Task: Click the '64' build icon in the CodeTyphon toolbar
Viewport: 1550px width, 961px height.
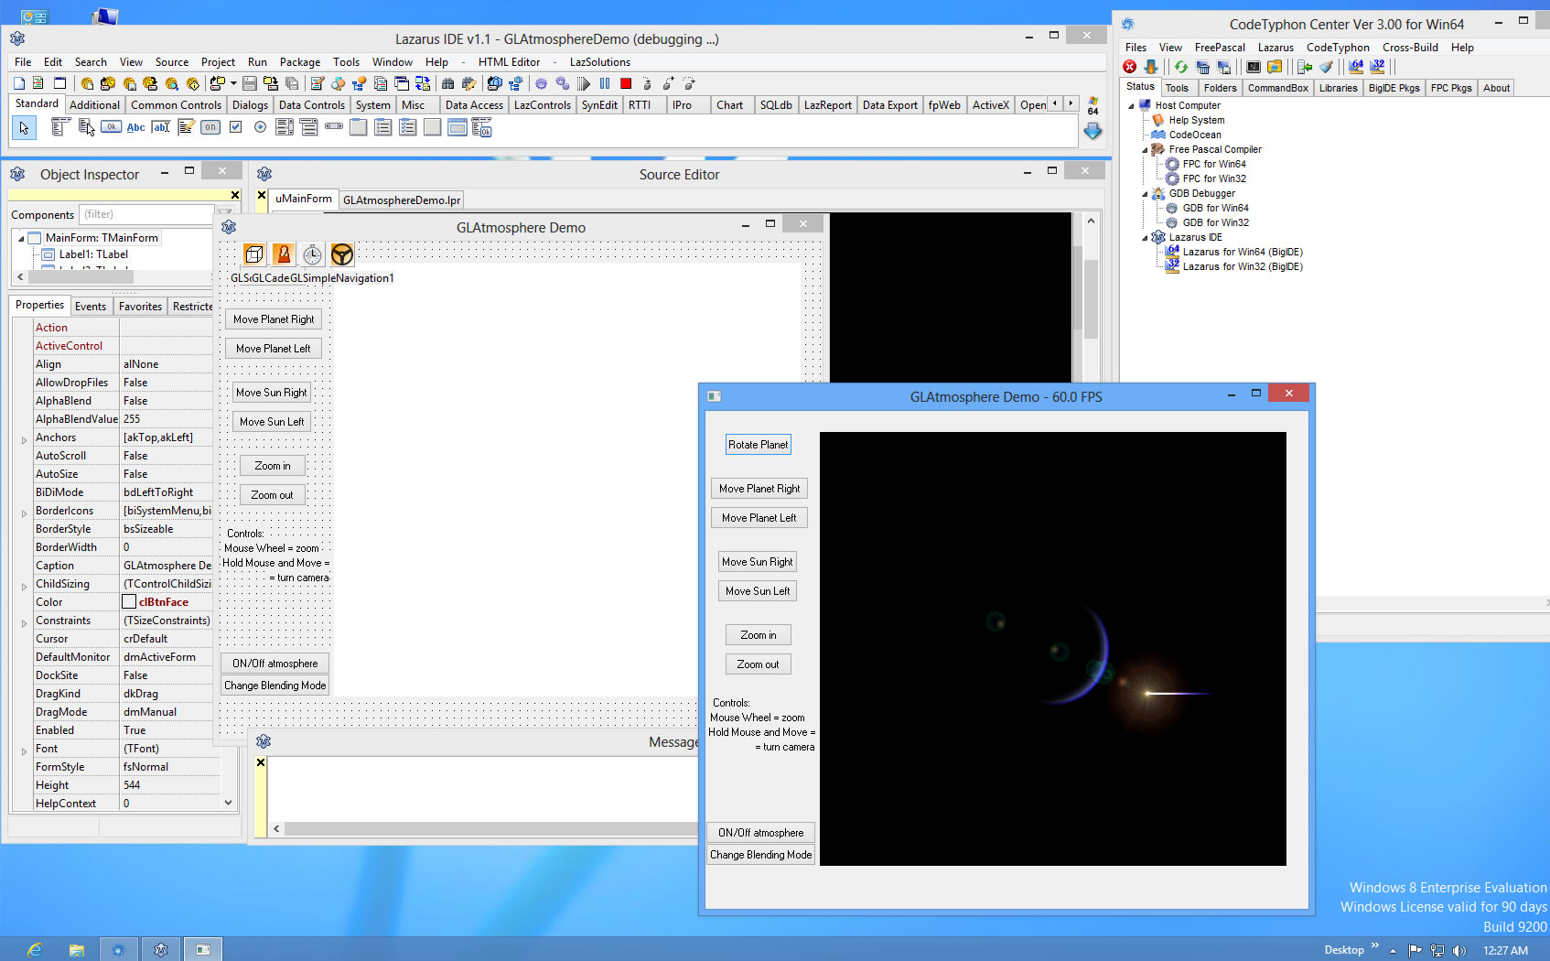Action: pyautogui.click(x=1356, y=67)
